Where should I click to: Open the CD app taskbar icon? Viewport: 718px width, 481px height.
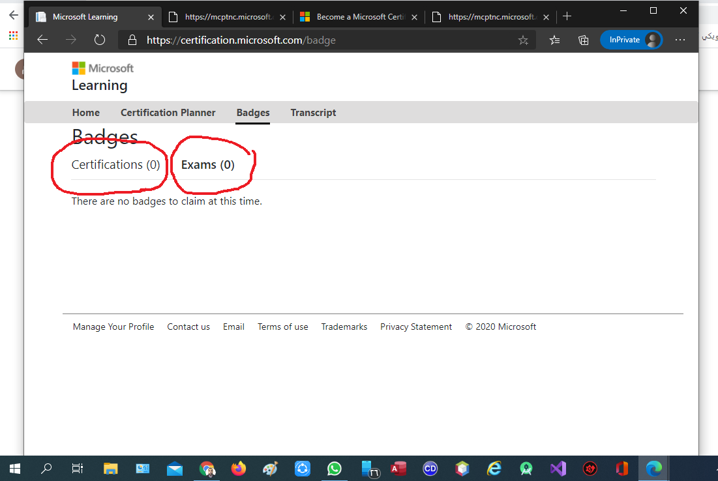tap(430, 469)
